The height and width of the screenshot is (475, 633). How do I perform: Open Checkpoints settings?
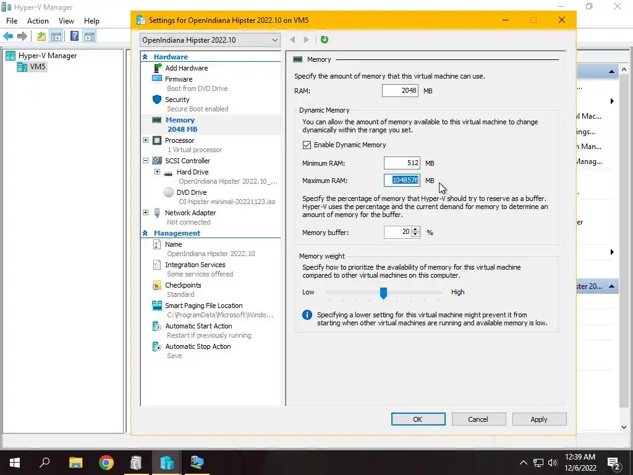tap(183, 285)
